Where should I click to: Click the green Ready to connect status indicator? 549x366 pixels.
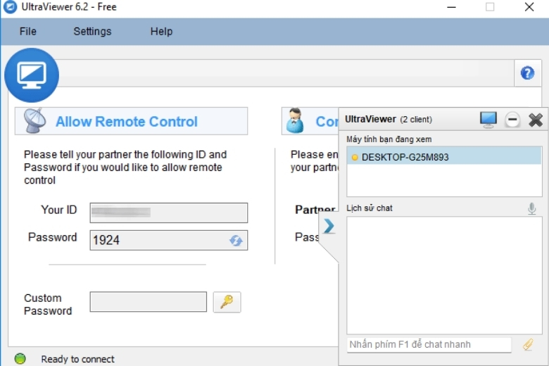click(20, 359)
